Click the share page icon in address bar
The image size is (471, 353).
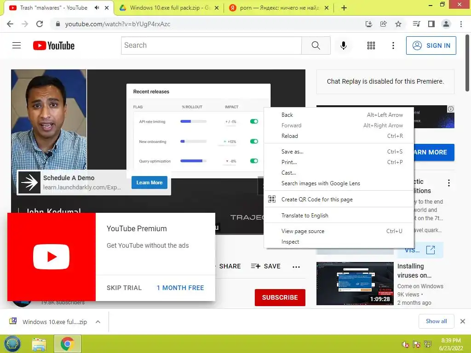coord(383,24)
